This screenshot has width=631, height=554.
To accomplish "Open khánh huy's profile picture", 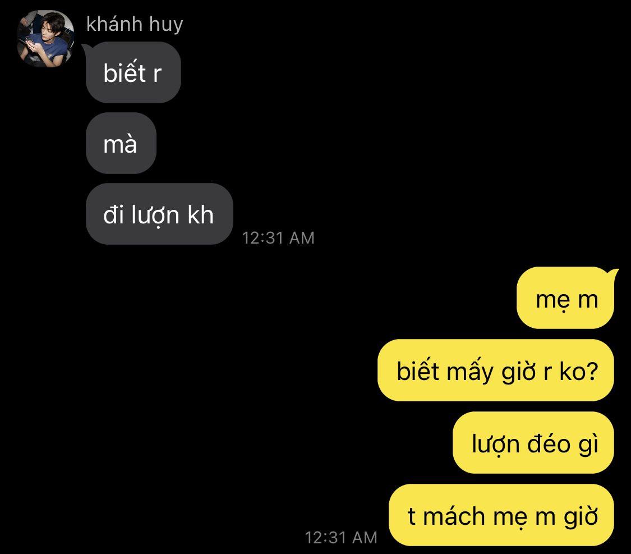I will [45, 39].
